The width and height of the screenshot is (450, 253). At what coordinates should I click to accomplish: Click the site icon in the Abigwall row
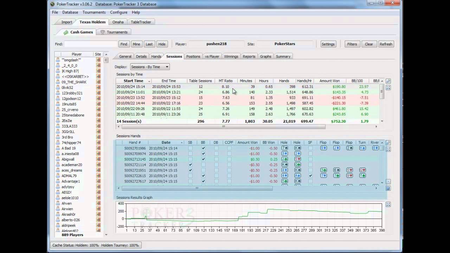pyautogui.click(x=98, y=159)
